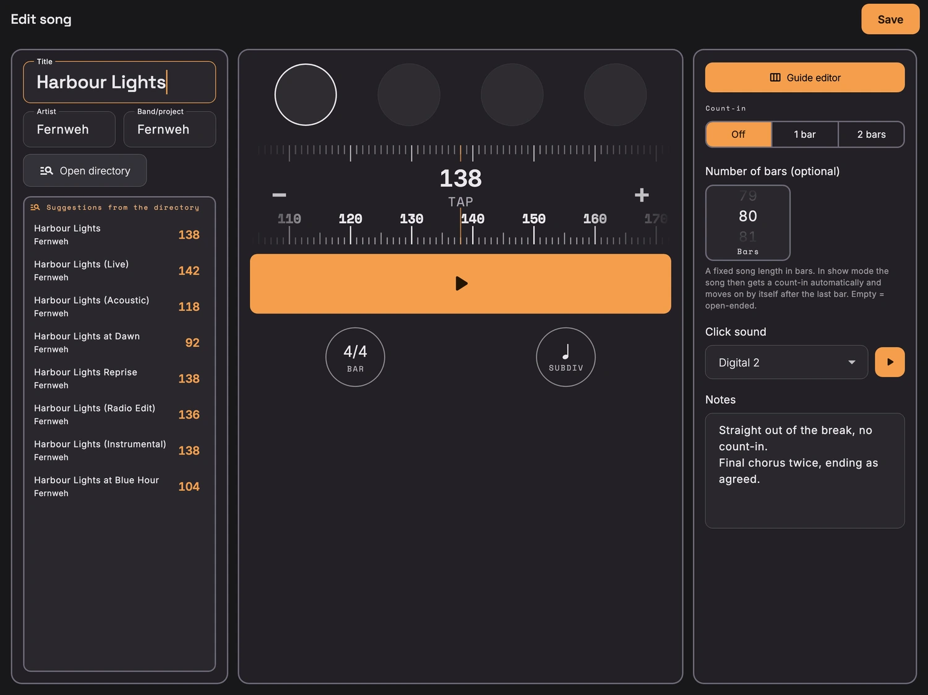Pick 81 in the bars wheel

tap(748, 236)
